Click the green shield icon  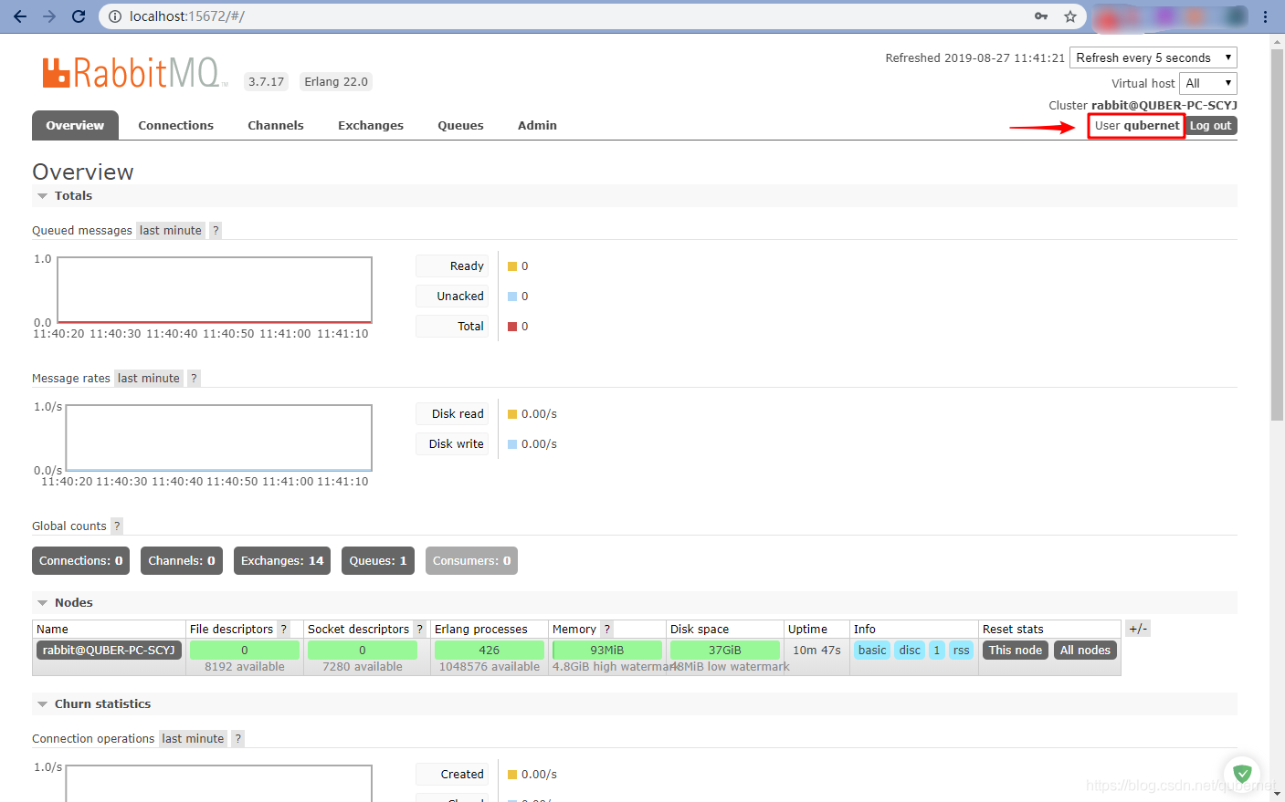1241,773
